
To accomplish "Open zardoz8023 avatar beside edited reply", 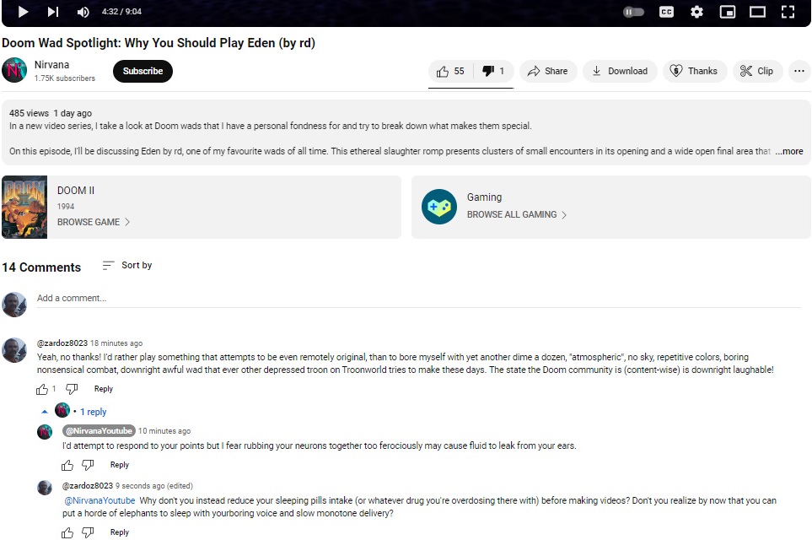I will point(45,488).
